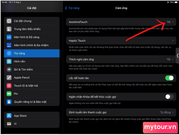179x135 pixels.
Task: Tap the Hình nền flower icon
Action: coord(9,62)
